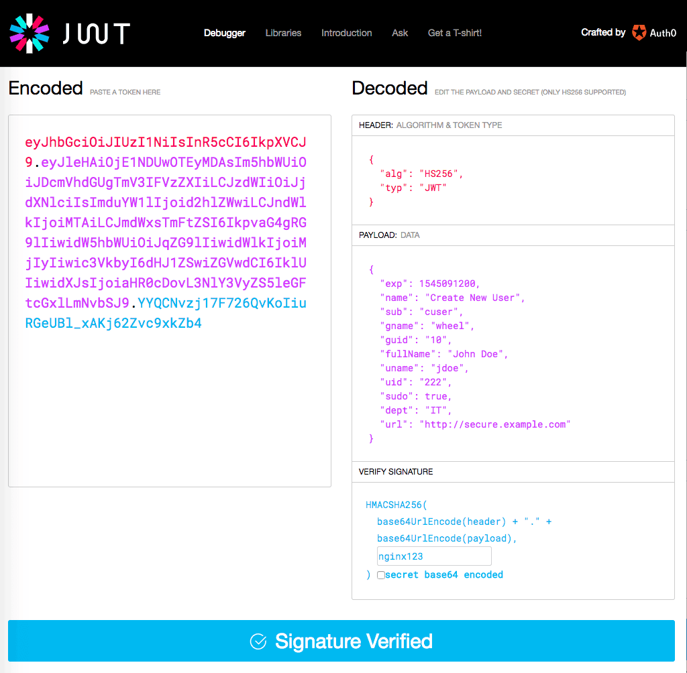
Task: Click Get a T-shirt! link
Action: tap(455, 33)
